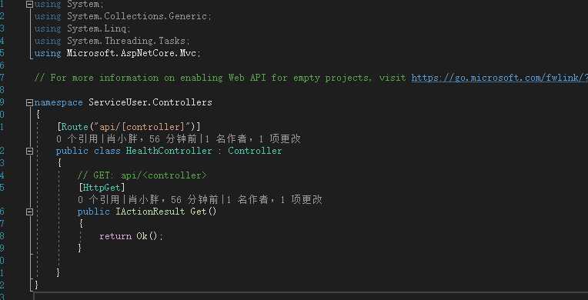Collapse the Get() method block
The width and height of the screenshot is (588, 300).
(x=29, y=212)
